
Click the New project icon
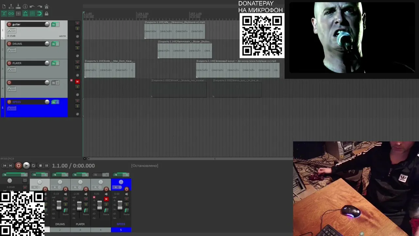click(x=4, y=7)
